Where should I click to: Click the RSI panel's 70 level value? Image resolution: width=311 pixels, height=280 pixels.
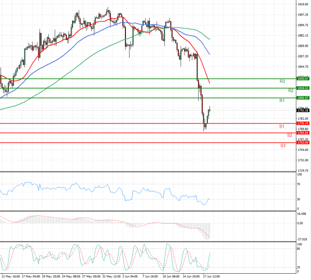[299, 184]
